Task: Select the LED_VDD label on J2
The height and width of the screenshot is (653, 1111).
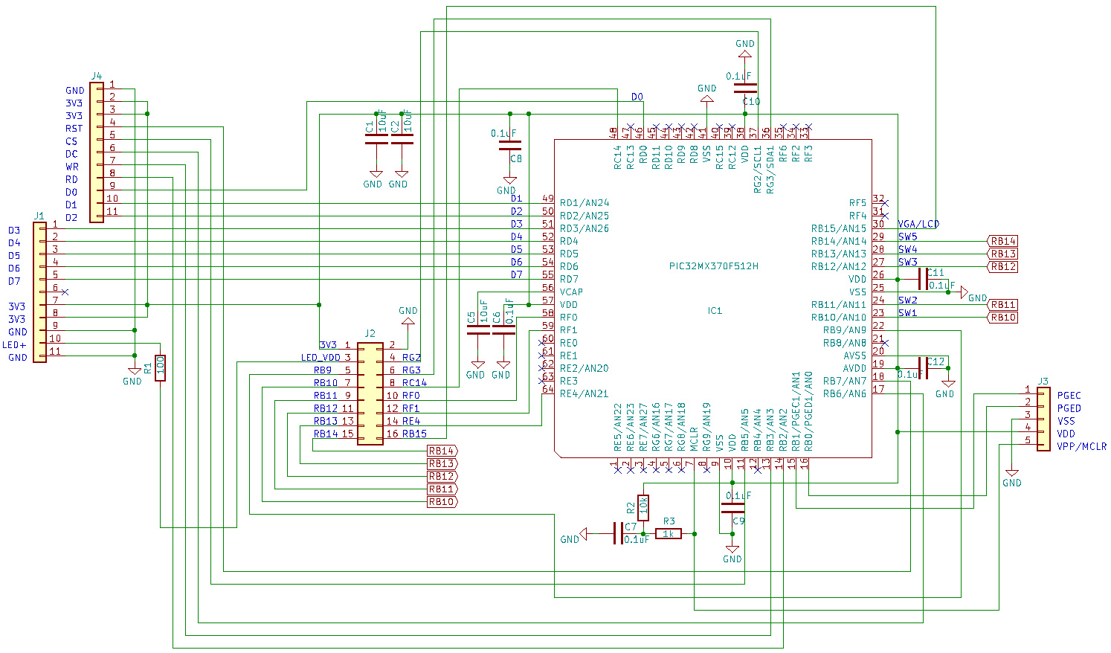Action: point(320,358)
